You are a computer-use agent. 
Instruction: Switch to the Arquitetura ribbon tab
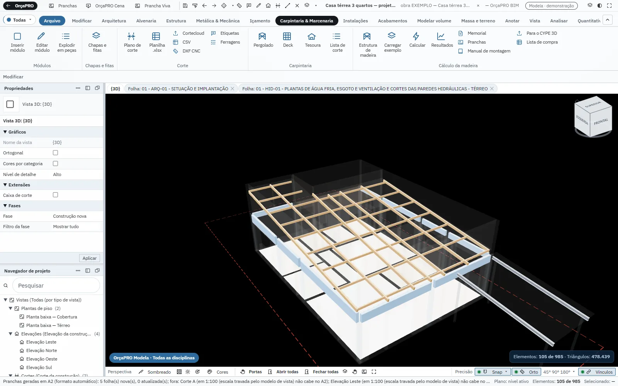(x=114, y=20)
